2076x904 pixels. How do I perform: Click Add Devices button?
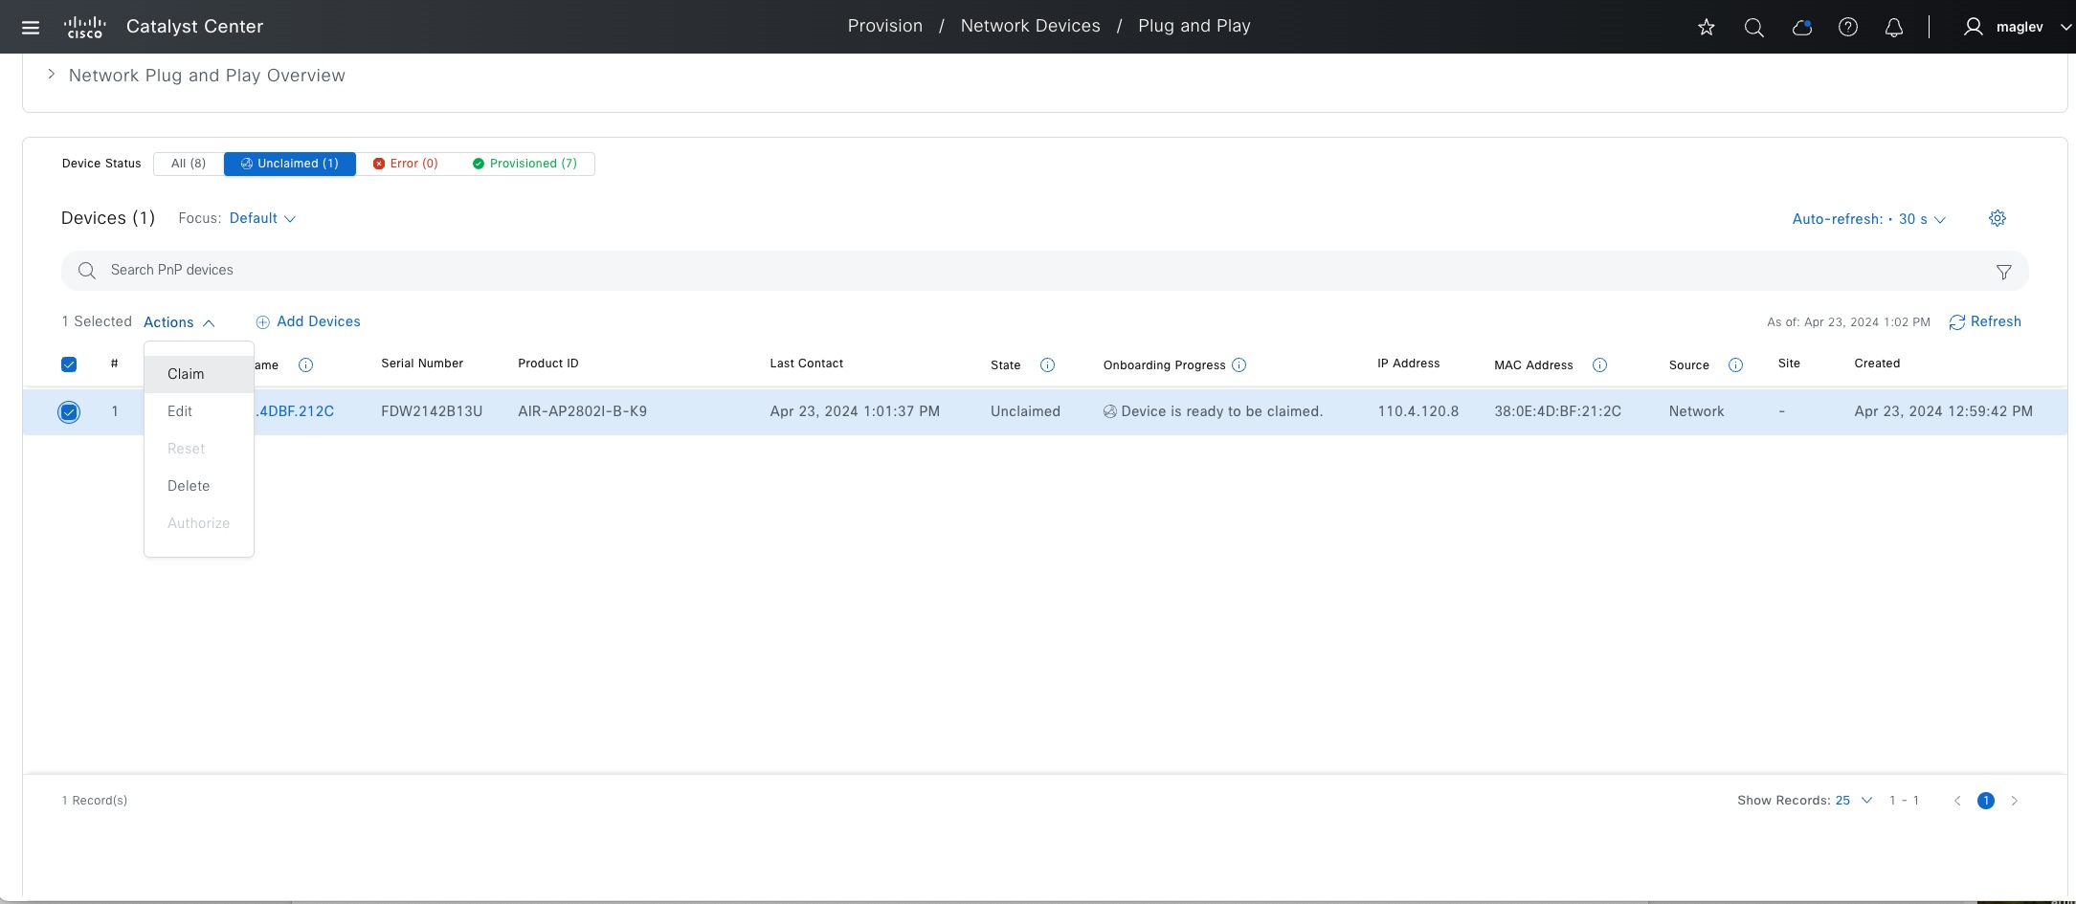(308, 321)
